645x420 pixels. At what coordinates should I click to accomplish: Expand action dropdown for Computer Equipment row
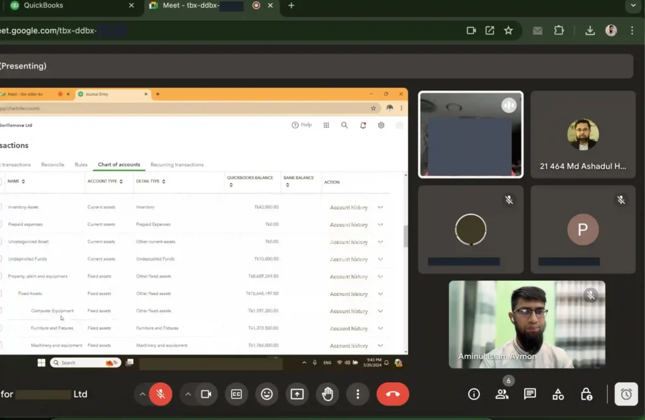[x=380, y=312]
